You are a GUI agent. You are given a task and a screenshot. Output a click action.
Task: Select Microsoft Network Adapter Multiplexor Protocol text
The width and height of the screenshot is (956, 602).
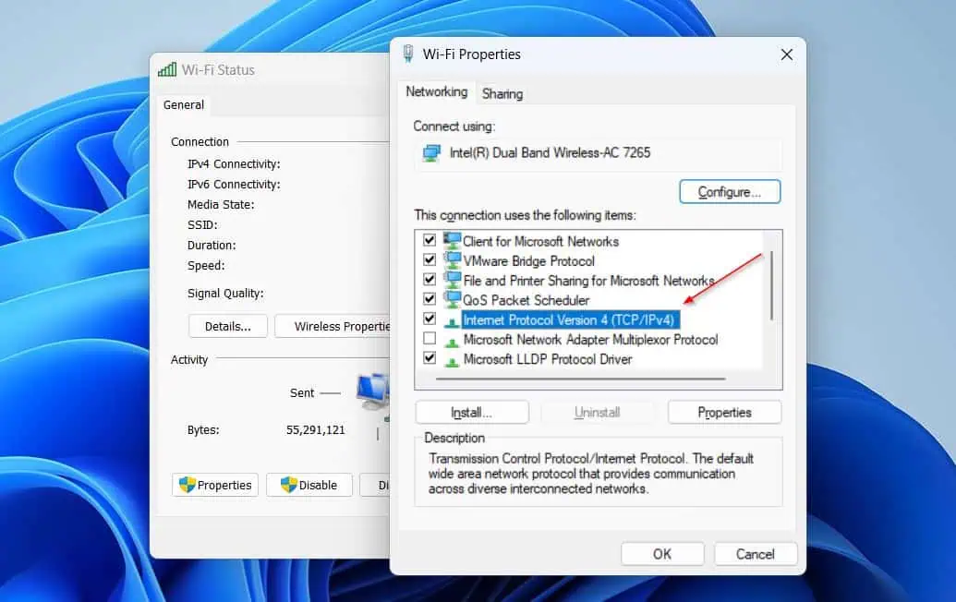[x=591, y=340]
